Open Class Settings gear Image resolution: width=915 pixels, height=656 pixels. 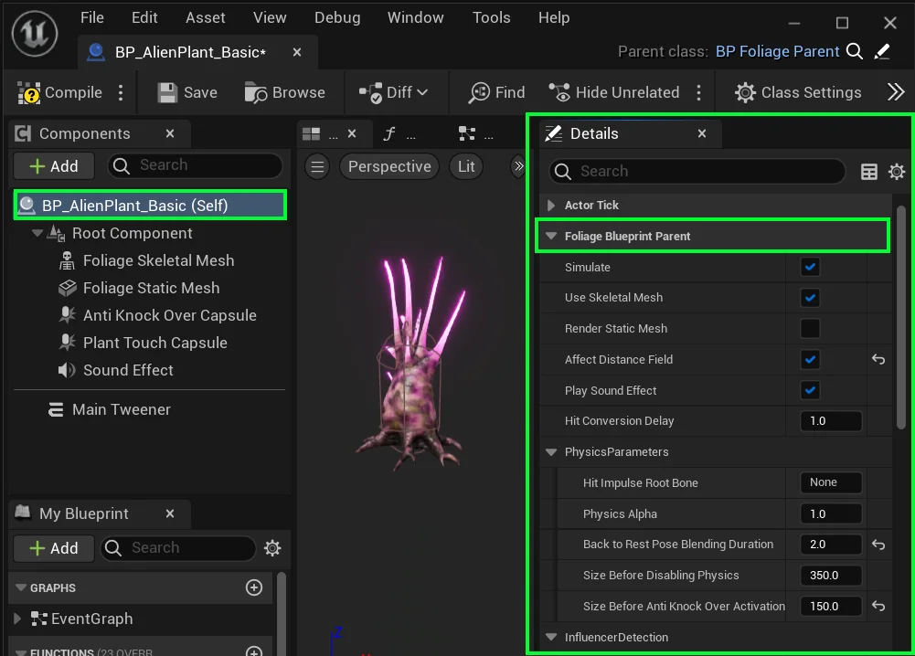click(745, 92)
